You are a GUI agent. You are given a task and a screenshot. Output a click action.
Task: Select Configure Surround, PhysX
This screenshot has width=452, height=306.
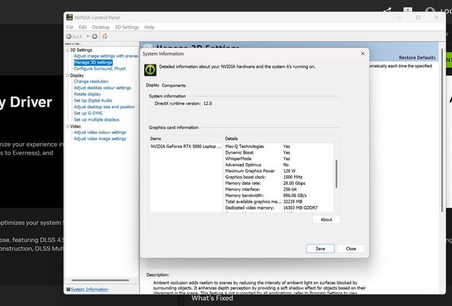point(99,68)
